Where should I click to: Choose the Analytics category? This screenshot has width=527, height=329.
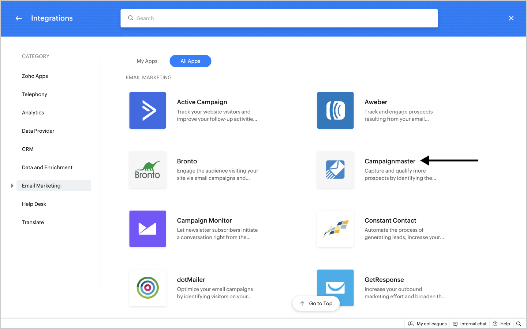[x=33, y=113]
